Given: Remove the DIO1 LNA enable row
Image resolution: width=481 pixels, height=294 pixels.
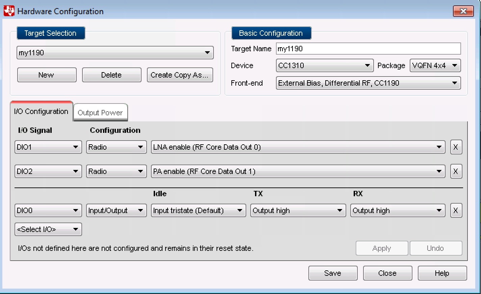Looking at the screenshot, I should [x=456, y=147].
